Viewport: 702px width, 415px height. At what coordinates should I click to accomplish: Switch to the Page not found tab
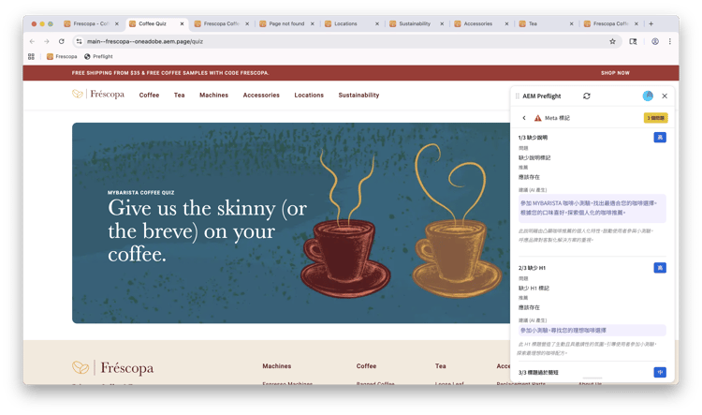click(286, 23)
